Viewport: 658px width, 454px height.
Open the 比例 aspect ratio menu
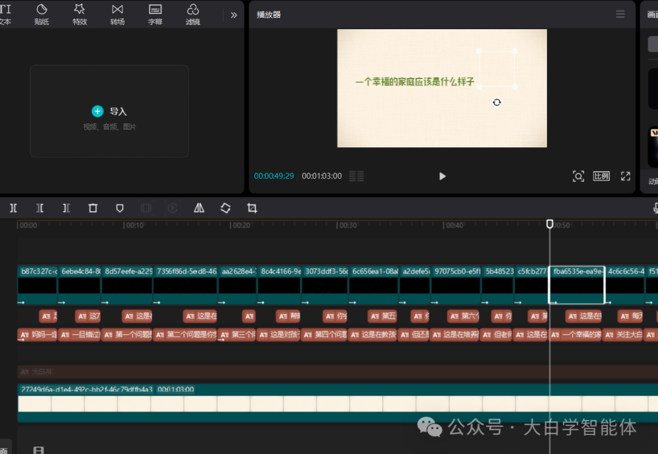tap(601, 176)
